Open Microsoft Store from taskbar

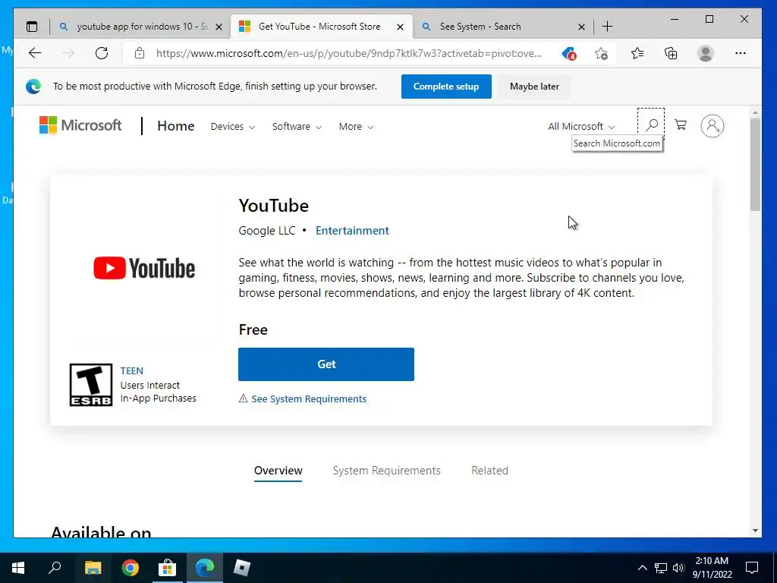pos(168,568)
